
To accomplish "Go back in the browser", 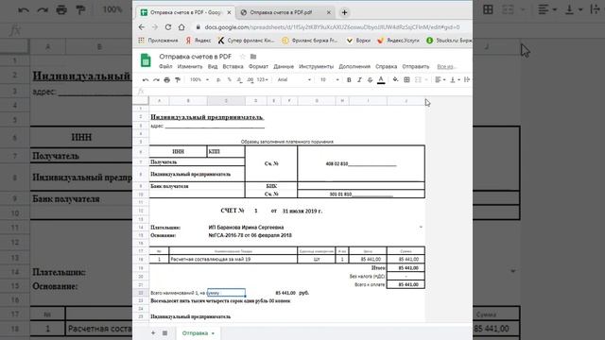I will (x=142, y=27).
